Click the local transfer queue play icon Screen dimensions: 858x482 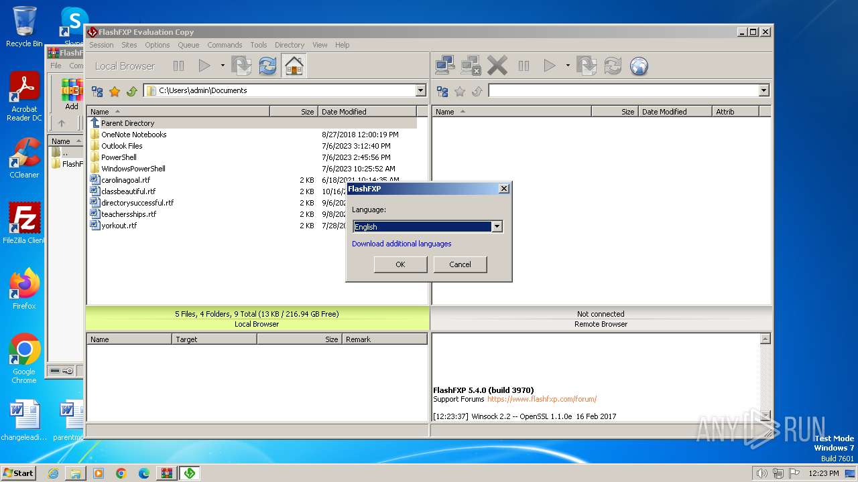[204, 66]
